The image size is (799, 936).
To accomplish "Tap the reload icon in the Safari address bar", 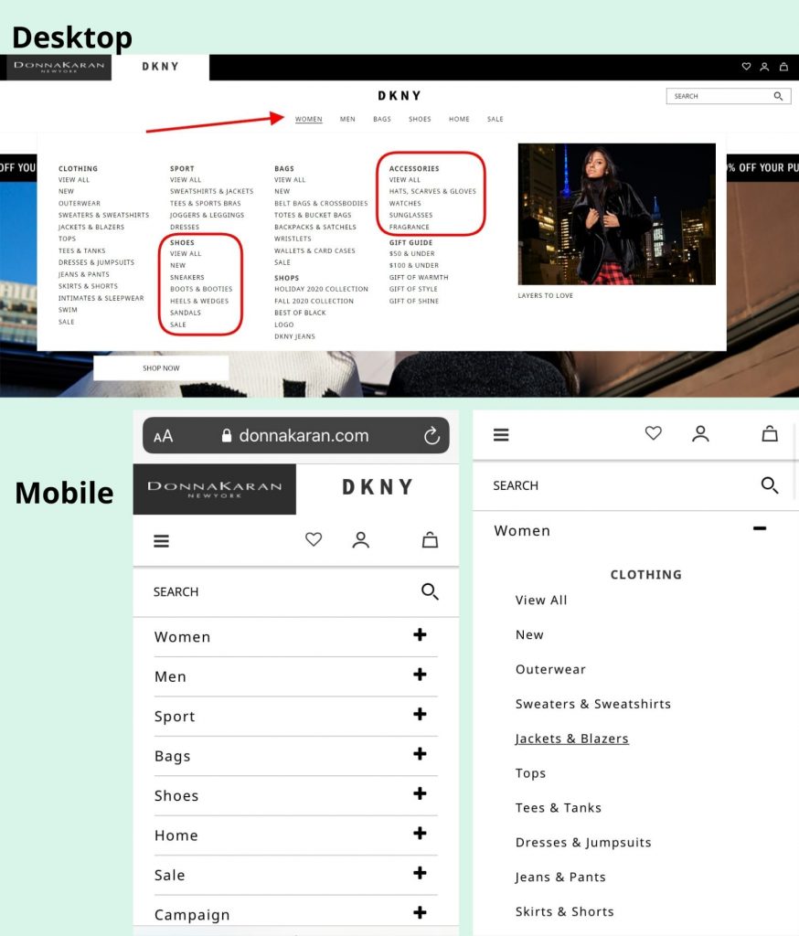I will coord(431,436).
